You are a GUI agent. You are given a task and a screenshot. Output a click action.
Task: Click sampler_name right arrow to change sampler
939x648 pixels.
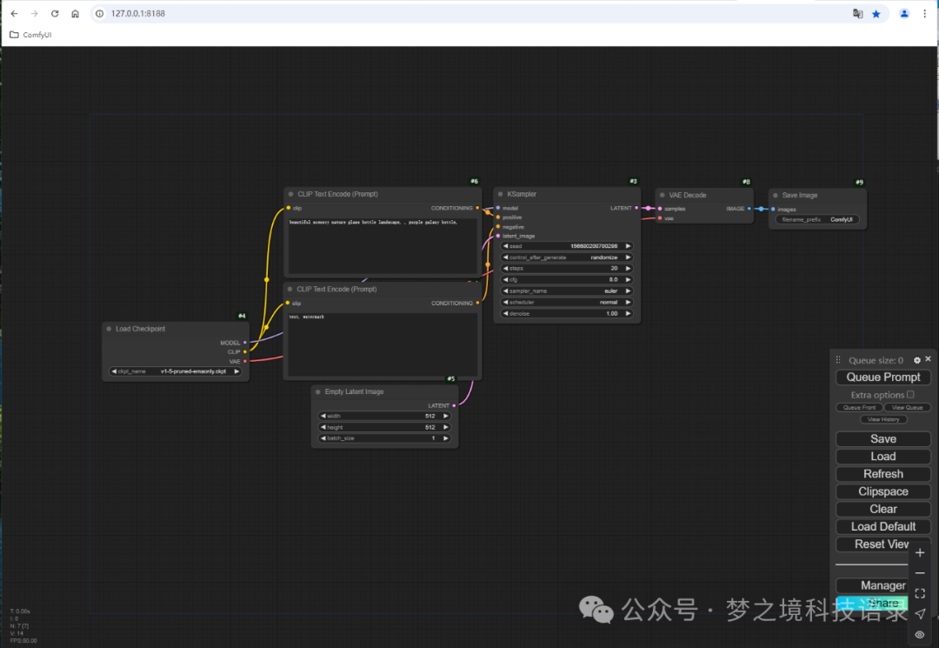628,291
